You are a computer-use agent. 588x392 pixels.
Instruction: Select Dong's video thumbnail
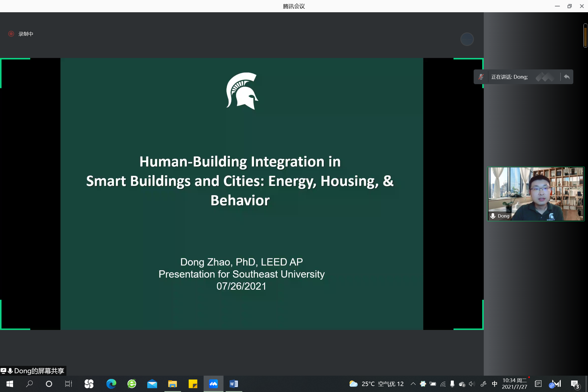coord(535,194)
